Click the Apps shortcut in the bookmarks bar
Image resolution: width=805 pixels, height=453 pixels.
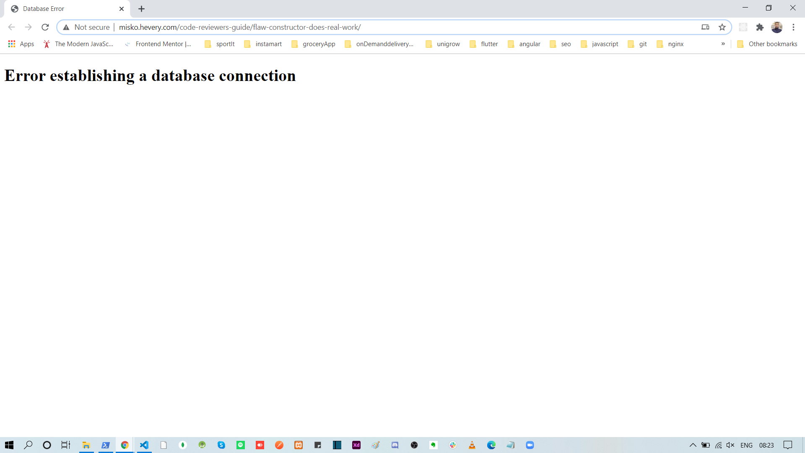(x=21, y=44)
